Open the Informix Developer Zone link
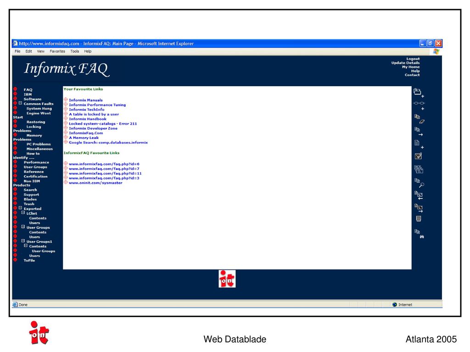This screenshot has width=470, height=352. coord(93,128)
